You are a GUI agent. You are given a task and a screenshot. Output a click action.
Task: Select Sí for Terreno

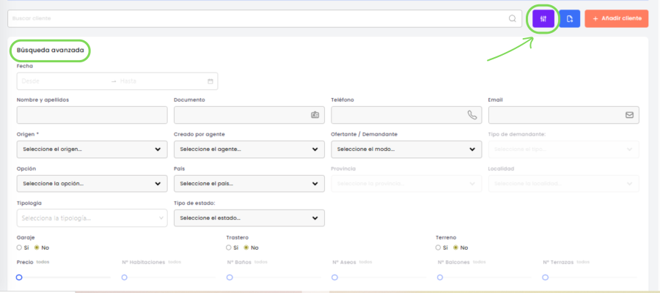tap(439, 248)
